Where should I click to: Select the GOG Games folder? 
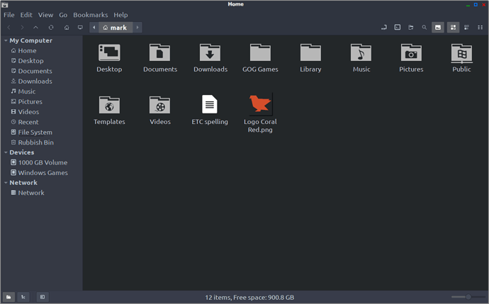(x=260, y=58)
